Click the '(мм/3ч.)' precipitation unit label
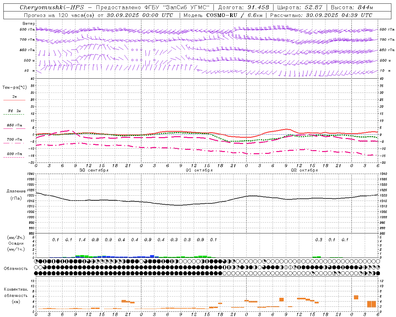The image size is (396, 317). point(16,237)
